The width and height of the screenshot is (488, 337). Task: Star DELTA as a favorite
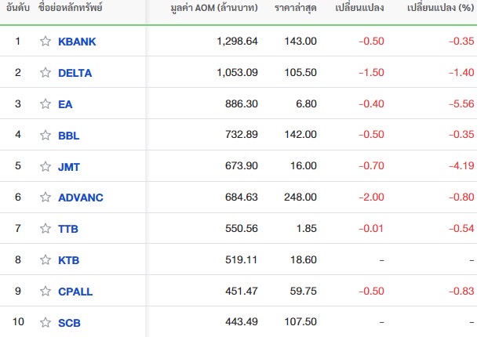pos(46,73)
